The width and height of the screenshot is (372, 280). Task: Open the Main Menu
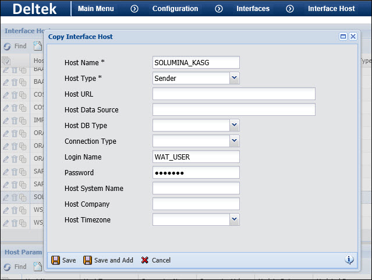(x=96, y=9)
